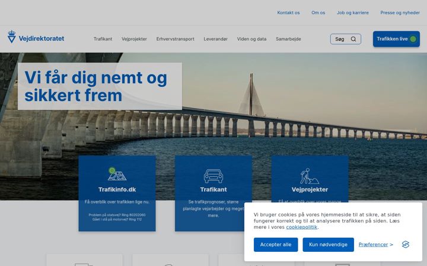This screenshot has width=427, height=266.
Task: Click text 'Gået i stå på motorvej? Ring 112'
Action: [117, 219]
